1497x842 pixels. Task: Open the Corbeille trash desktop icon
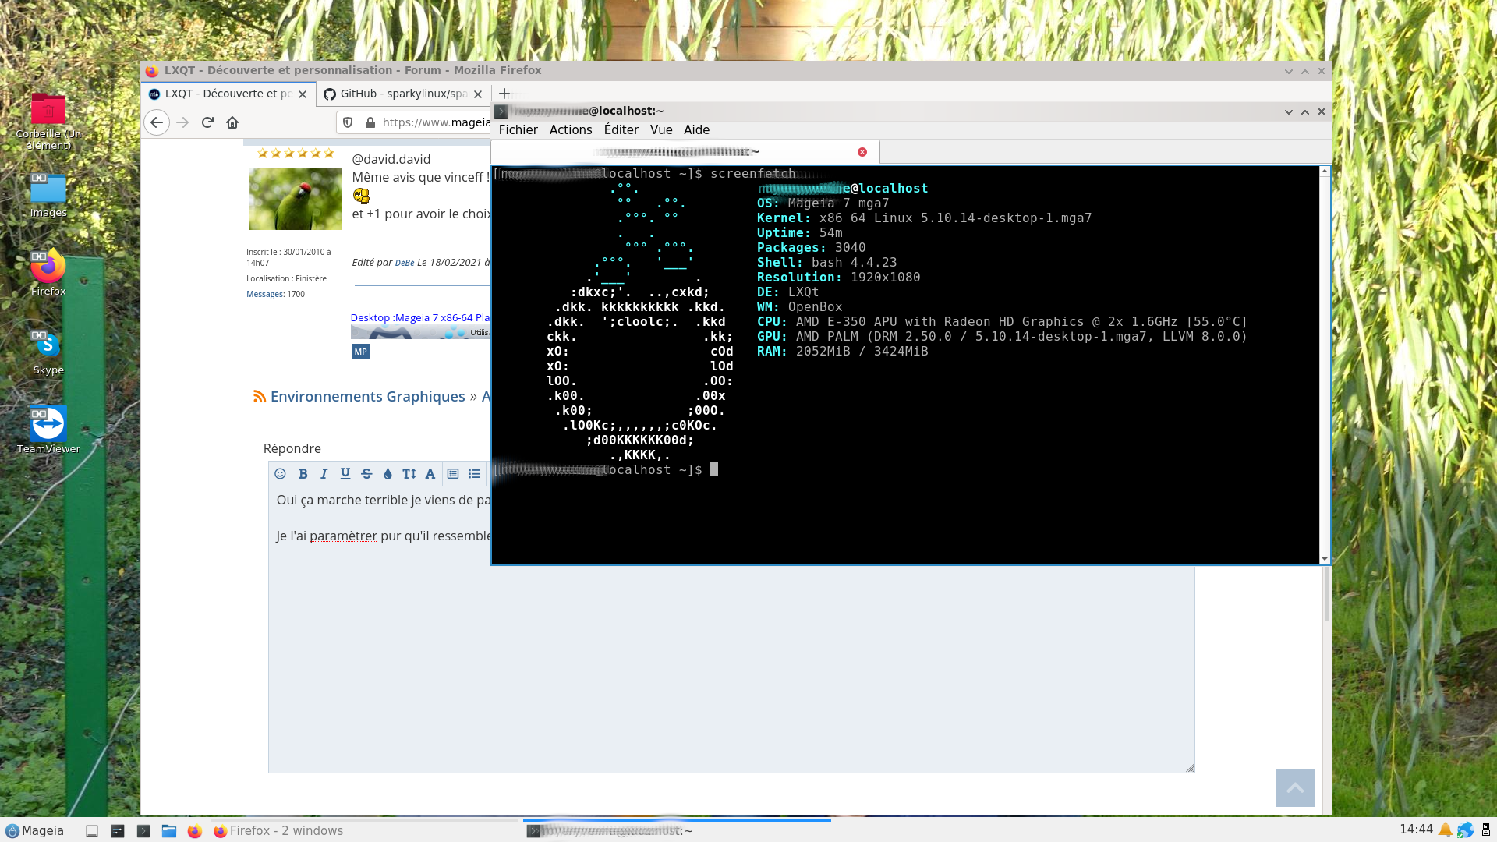pos(48,122)
